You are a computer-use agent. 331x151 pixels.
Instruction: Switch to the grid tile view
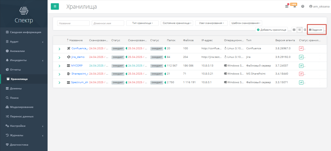(294, 30)
